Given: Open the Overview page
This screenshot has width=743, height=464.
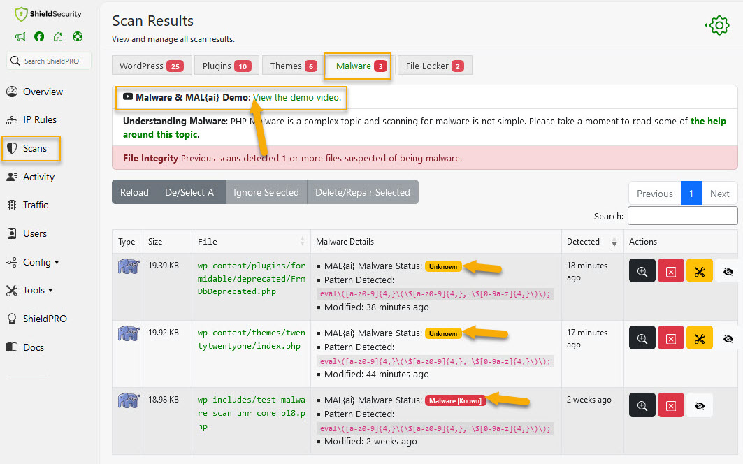Looking at the screenshot, I should coord(34,92).
